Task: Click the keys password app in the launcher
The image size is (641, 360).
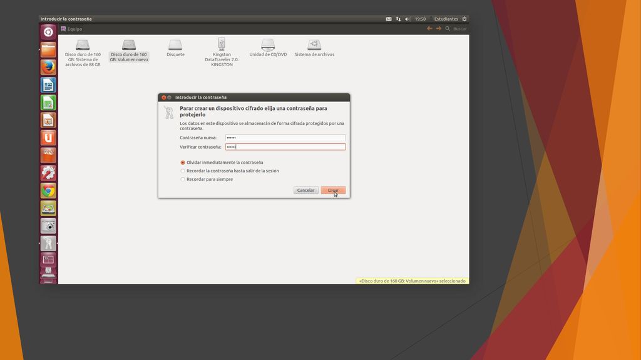Action: (48, 243)
